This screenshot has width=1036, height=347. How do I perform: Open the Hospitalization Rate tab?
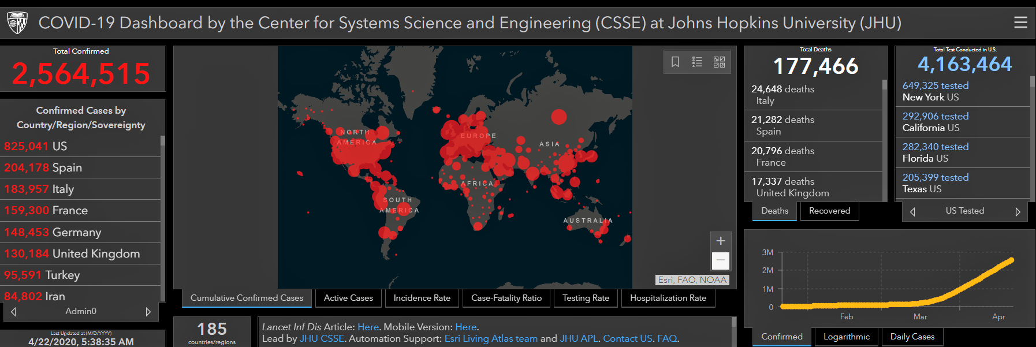668,298
